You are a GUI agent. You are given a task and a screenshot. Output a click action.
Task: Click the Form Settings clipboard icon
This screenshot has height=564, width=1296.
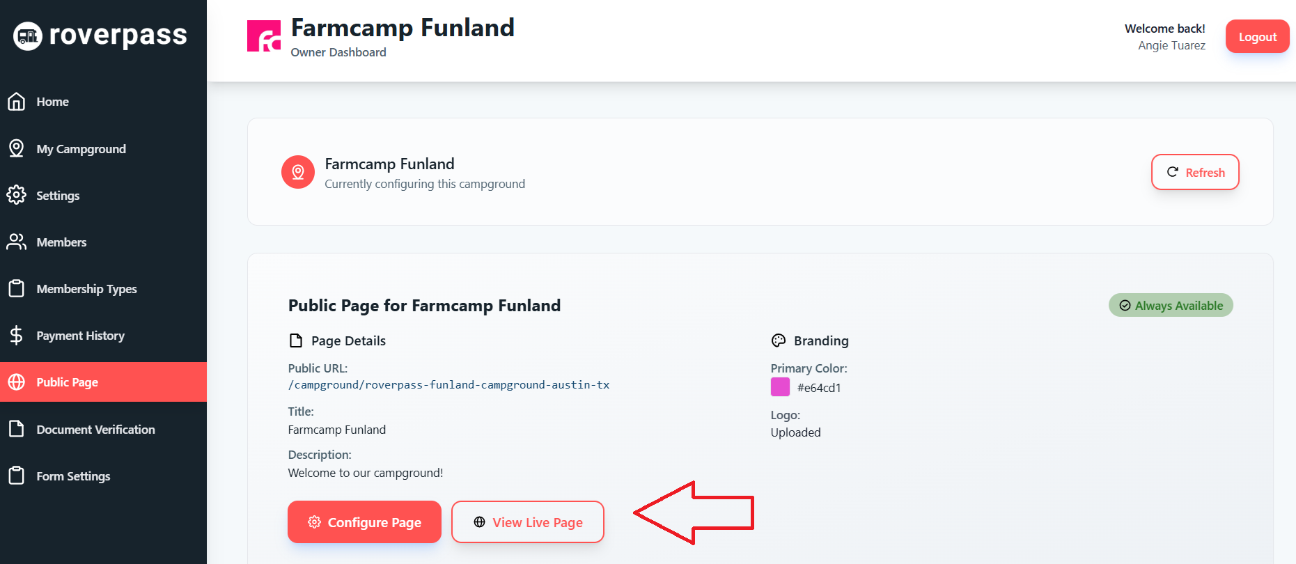[x=17, y=476]
